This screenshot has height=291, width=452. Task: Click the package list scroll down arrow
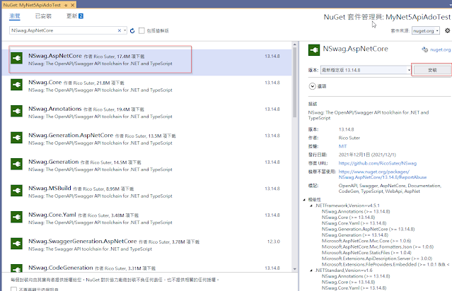[x=294, y=269]
